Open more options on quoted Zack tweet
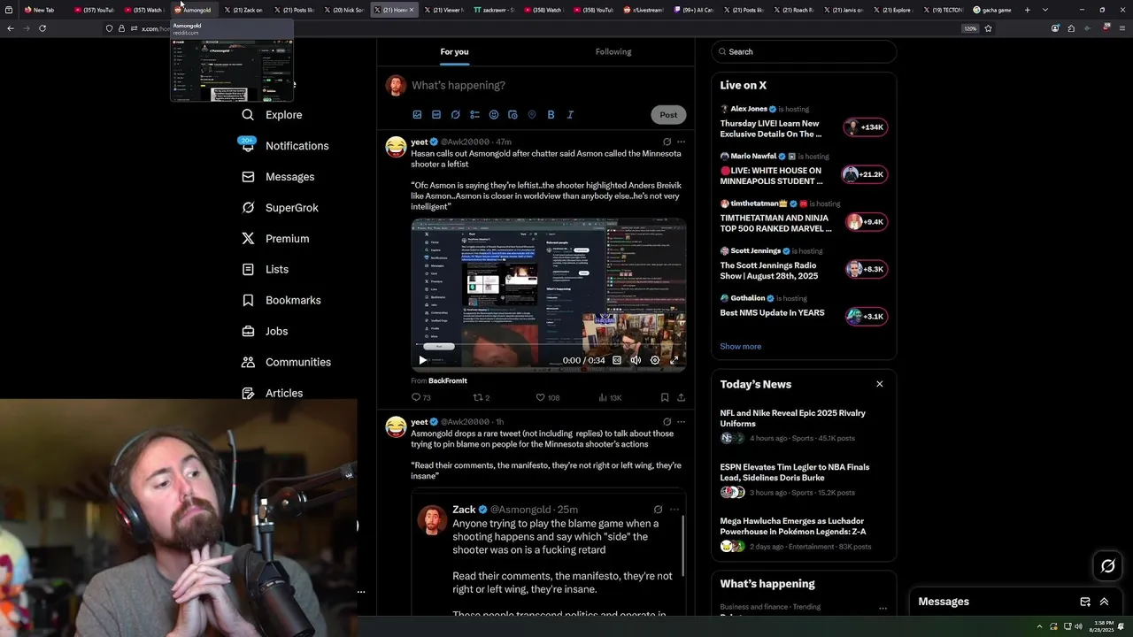Viewport: 1133px width, 637px height. 674,510
